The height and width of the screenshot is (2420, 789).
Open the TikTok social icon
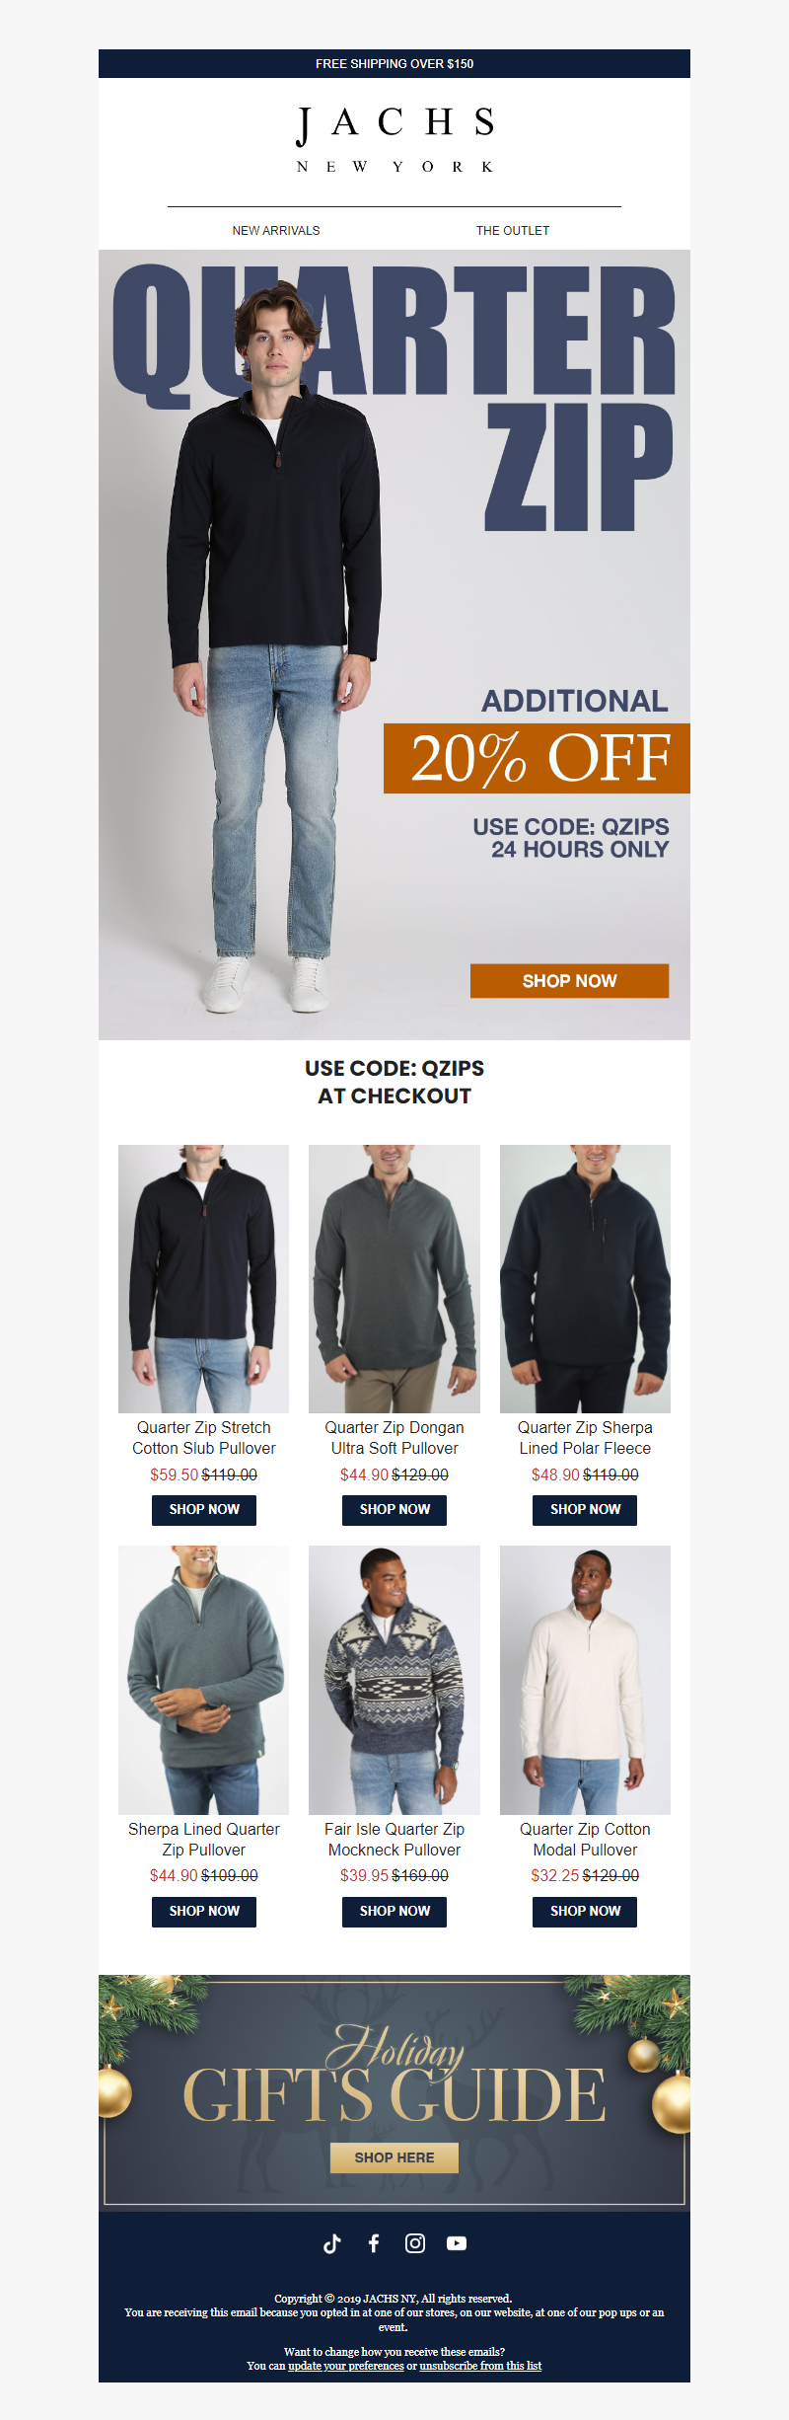(x=332, y=2243)
